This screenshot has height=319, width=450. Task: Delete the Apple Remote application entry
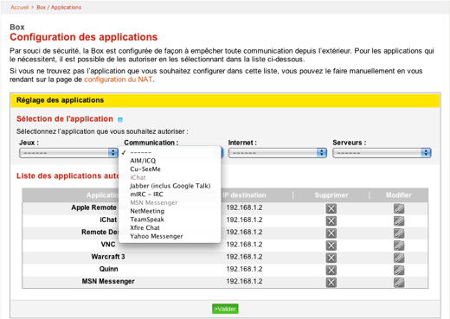click(x=331, y=208)
